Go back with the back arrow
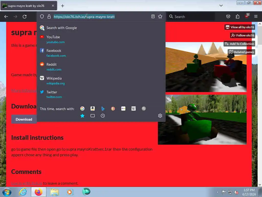262x197 pixels. point(6,17)
